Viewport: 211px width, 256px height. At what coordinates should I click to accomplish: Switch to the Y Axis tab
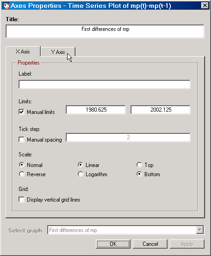point(58,52)
